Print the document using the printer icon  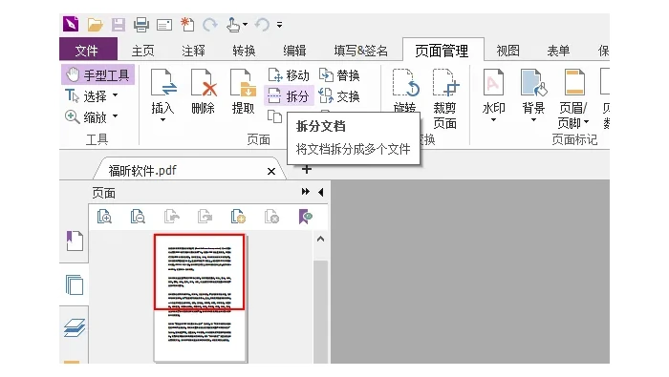pos(141,25)
